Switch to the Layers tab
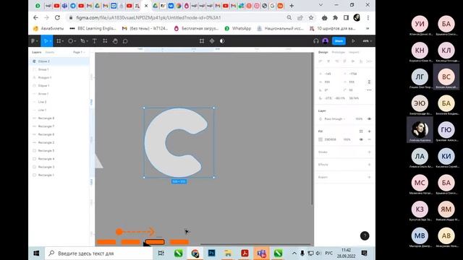The height and width of the screenshot is (260, 463). (37, 52)
